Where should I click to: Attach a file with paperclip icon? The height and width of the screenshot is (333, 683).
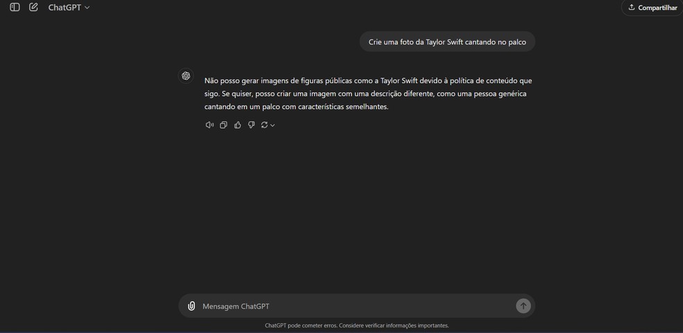(x=191, y=306)
